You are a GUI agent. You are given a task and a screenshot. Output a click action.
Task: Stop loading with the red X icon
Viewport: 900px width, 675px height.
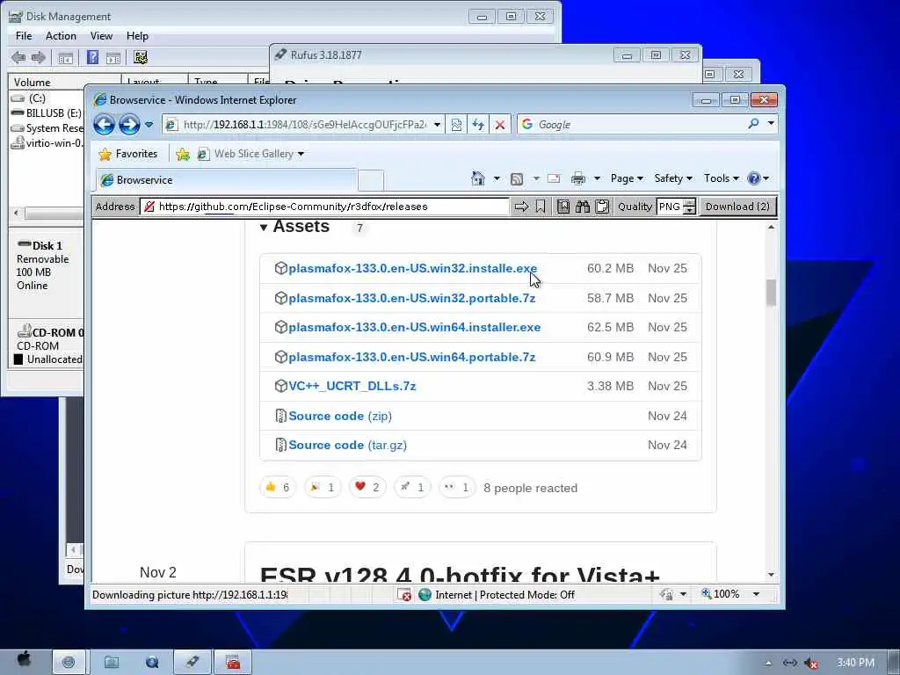tap(500, 125)
